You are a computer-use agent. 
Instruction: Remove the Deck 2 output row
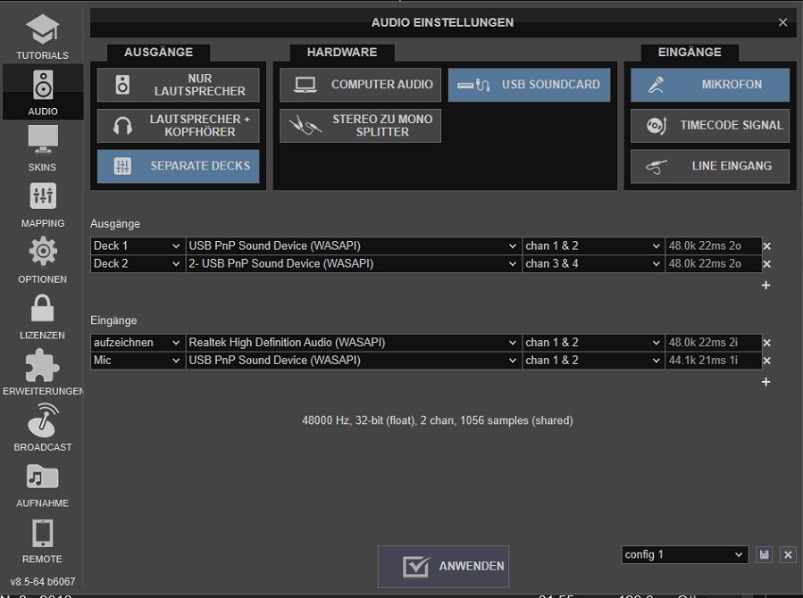click(x=766, y=264)
